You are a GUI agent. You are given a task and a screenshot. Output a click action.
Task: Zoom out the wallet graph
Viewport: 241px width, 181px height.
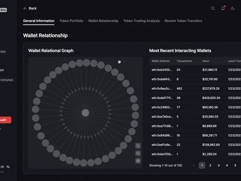[138, 146]
